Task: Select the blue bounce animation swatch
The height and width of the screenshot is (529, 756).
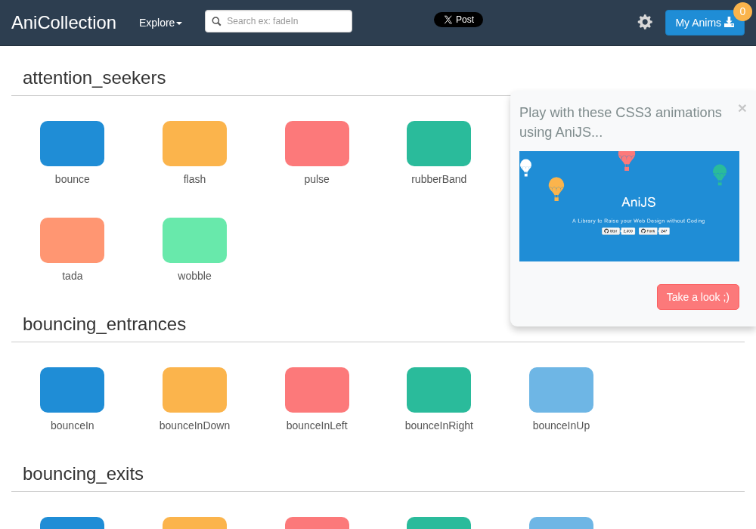Action: point(73,144)
